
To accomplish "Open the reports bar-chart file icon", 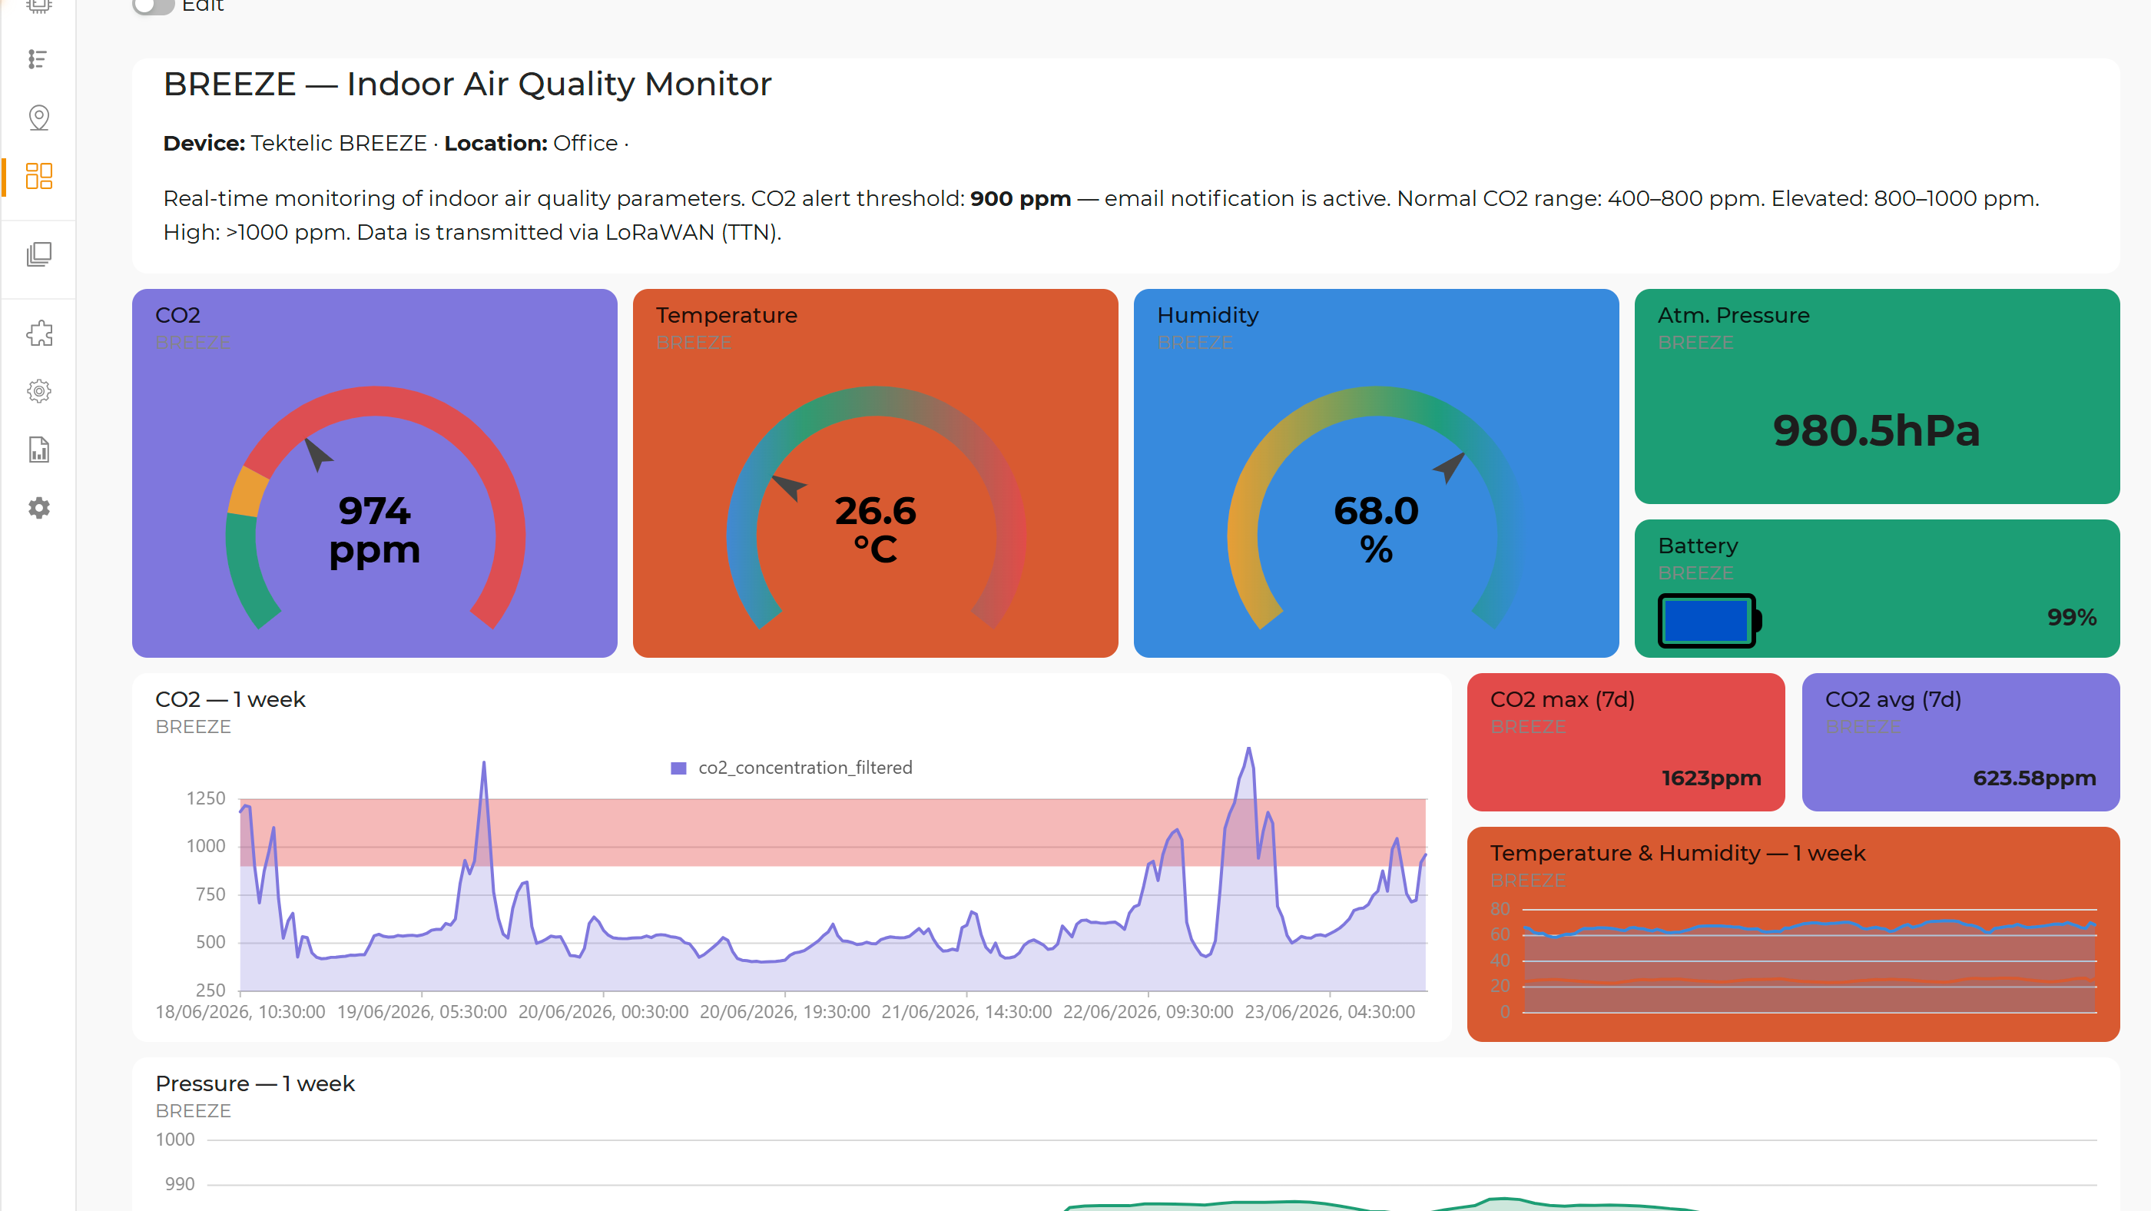I will (38, 450).
